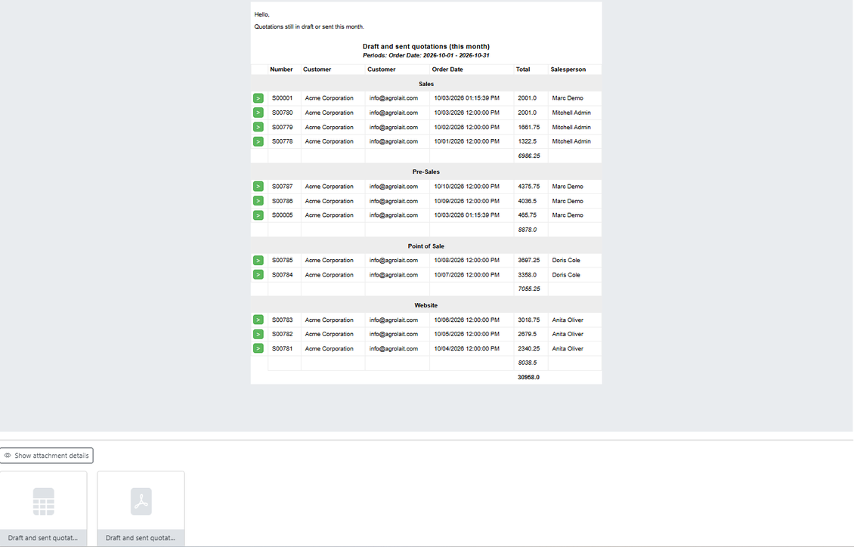Click Acme Corporation in S00782 row

(x=329, y=334)
